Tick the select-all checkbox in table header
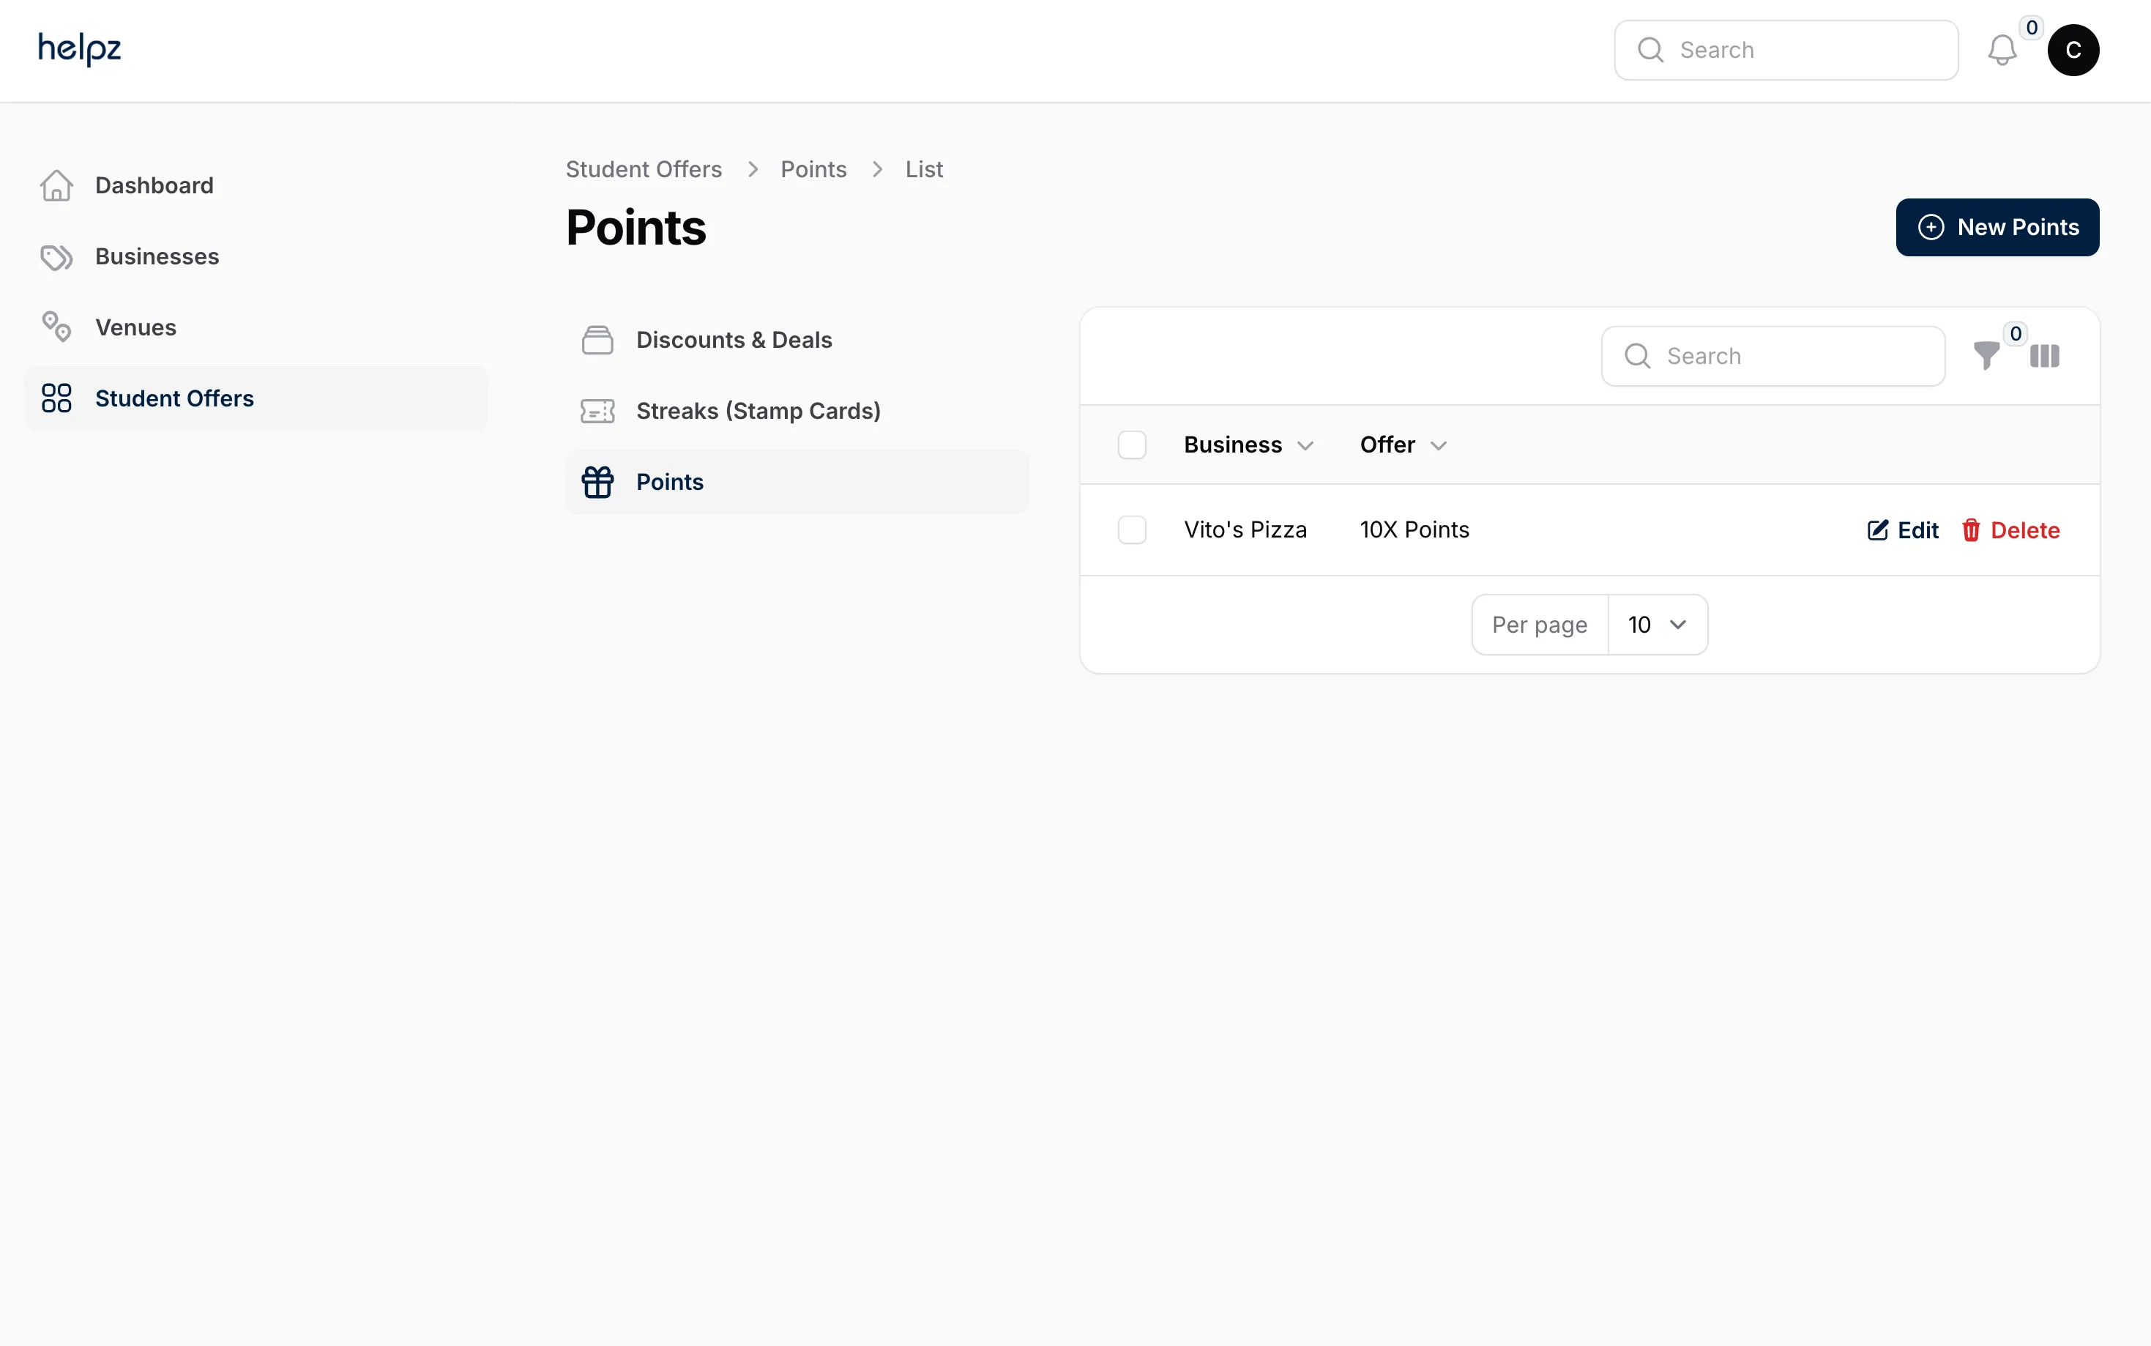 [1131, 445]
